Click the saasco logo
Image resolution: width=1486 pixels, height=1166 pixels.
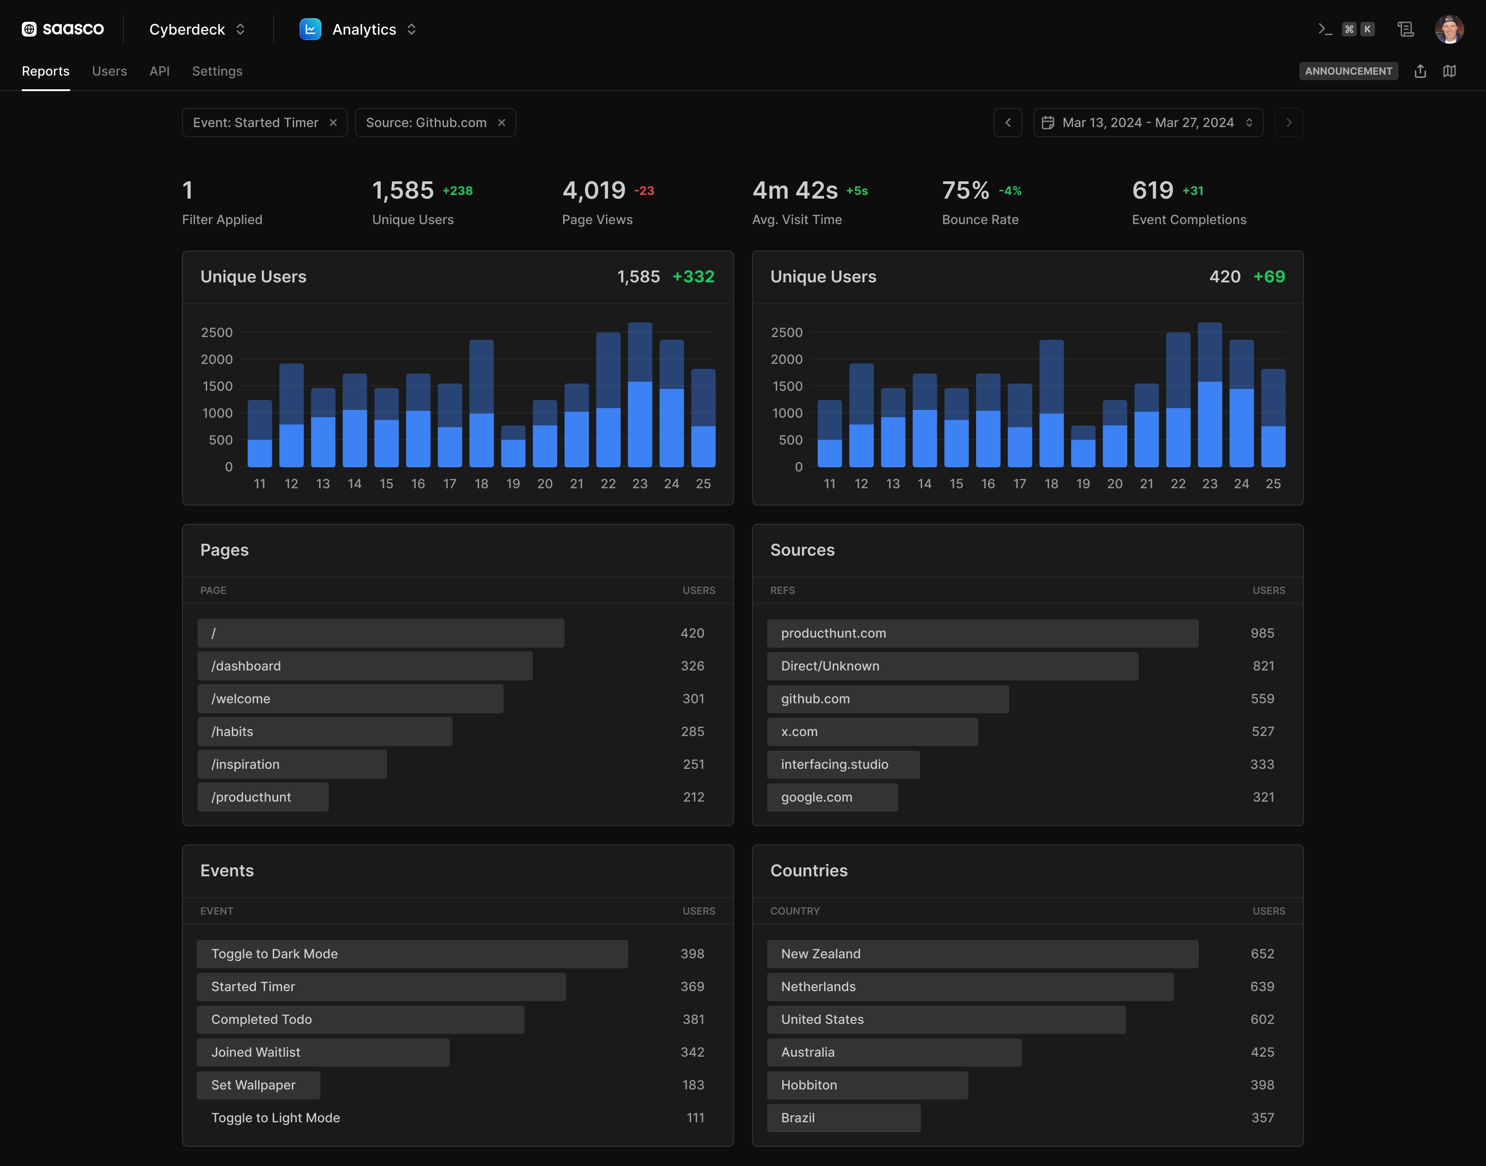tap(63, 29)
